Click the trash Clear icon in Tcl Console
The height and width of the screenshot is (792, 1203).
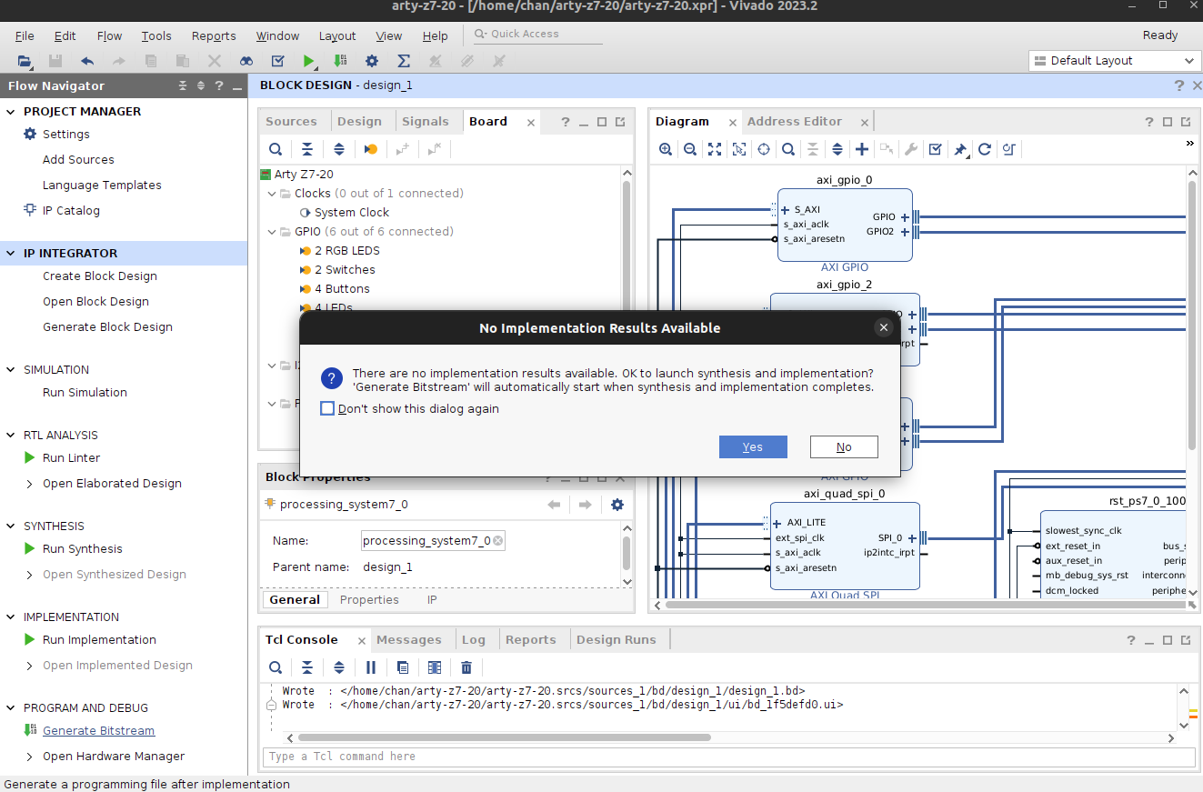466,667
